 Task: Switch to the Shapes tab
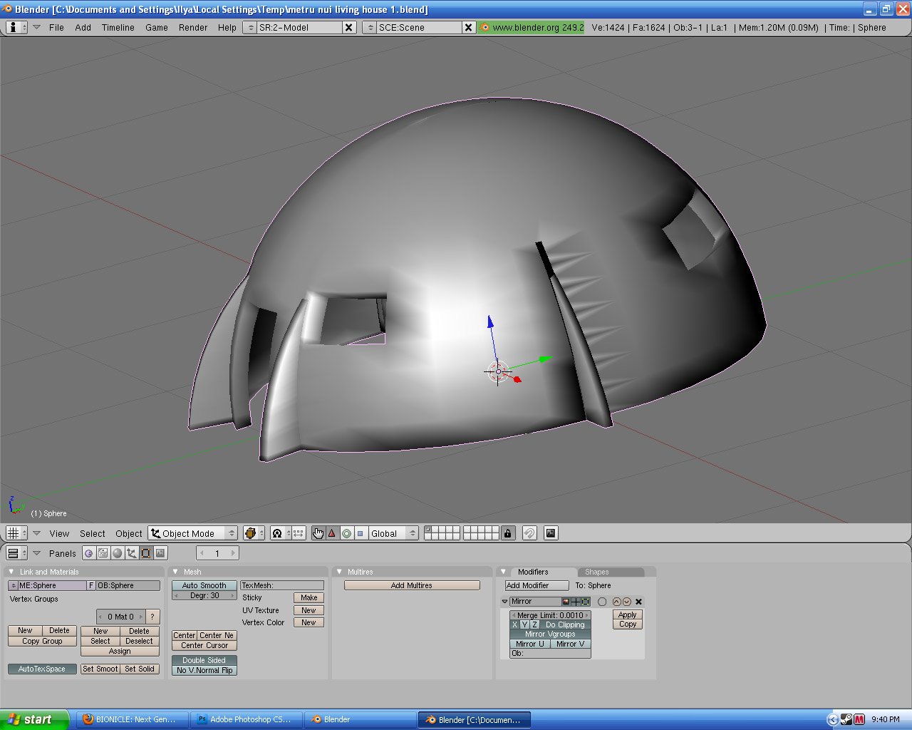(597, 572)
